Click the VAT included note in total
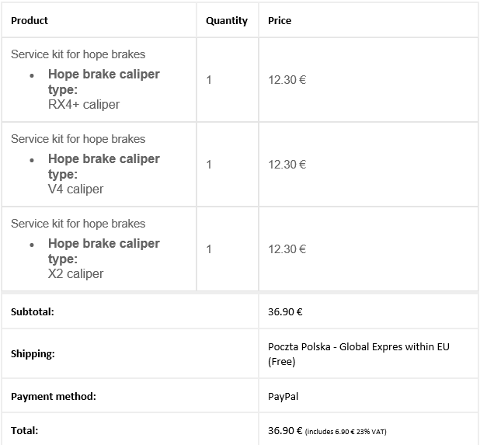480x445 pixels. pyautogui.click(x=346, y=431)
